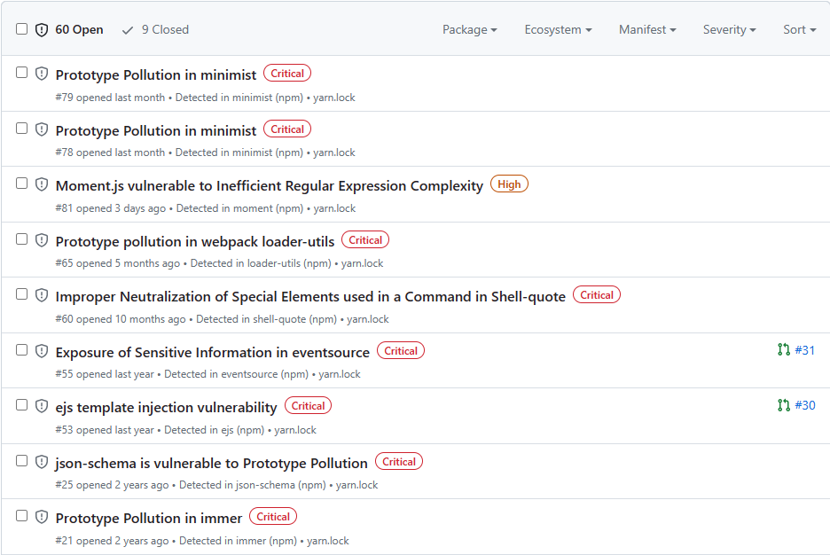Show the 60 Open alerts tab
830x555 pixels.
(x=79, y=29)
